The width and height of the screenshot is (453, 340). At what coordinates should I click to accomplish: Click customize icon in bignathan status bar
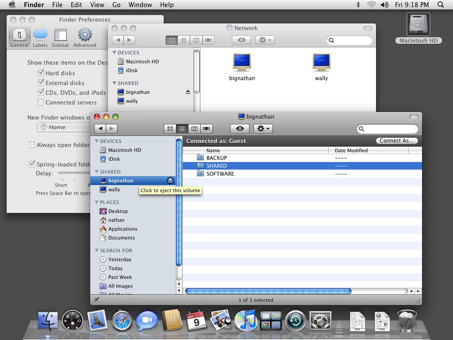pos(96,300)
